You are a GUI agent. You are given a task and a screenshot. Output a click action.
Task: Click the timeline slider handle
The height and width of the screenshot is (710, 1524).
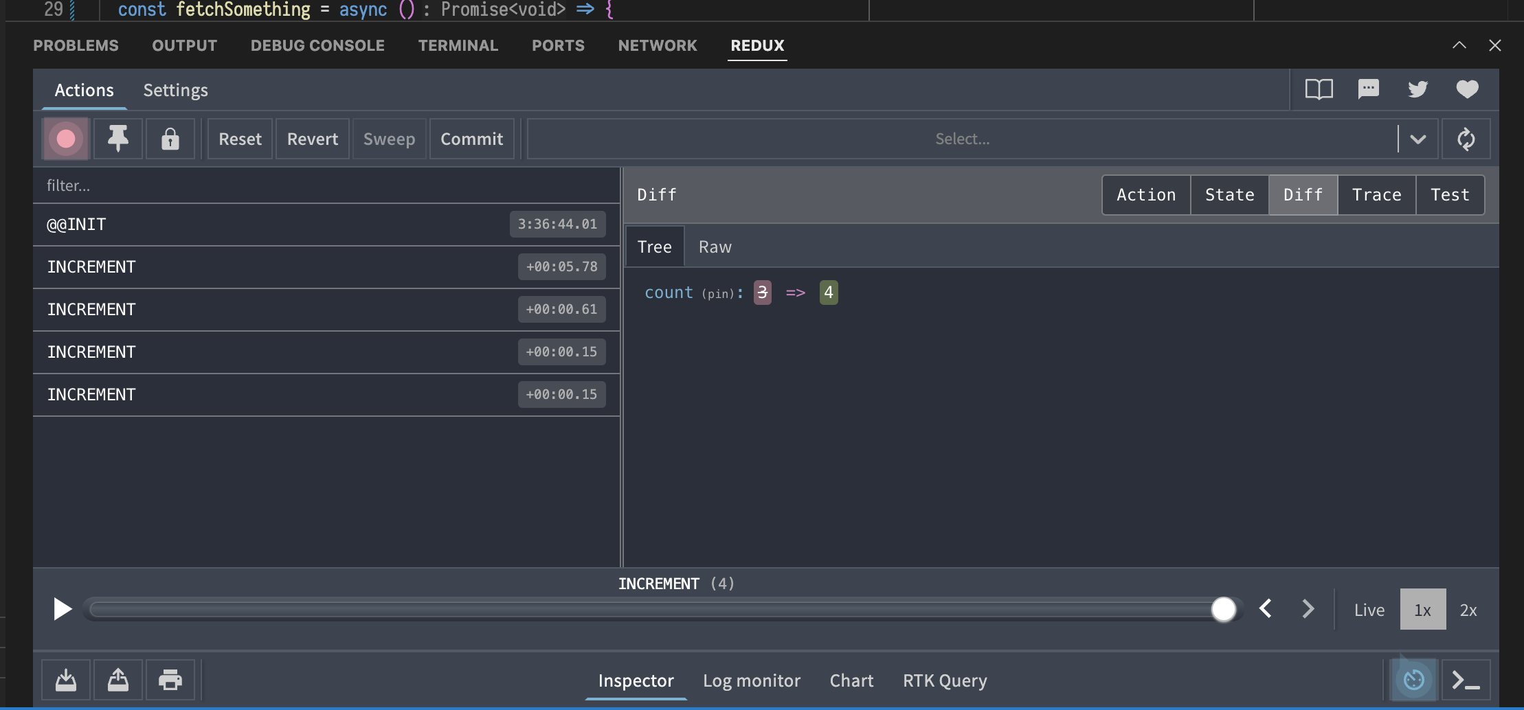click(x=1223, y=609)
